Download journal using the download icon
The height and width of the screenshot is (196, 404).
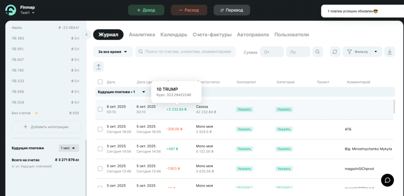click(390, 52)
